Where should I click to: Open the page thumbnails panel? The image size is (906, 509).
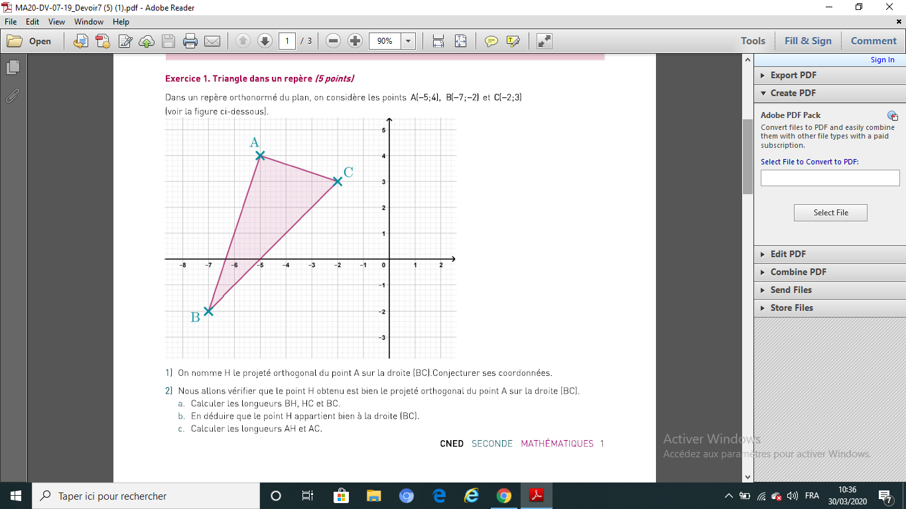pos(13,67)
